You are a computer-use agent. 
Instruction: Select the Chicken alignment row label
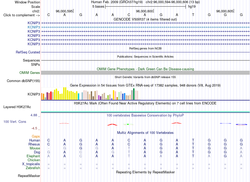click(x=34, y=160)
